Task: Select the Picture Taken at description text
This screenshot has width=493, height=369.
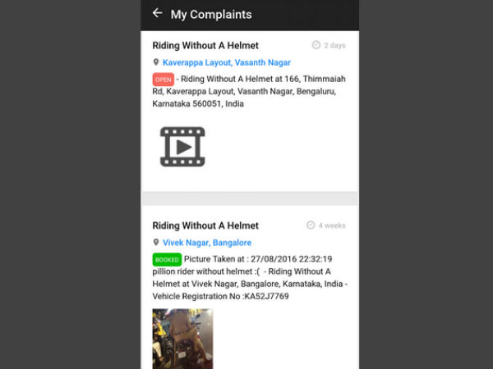Action: coord(258,259)
